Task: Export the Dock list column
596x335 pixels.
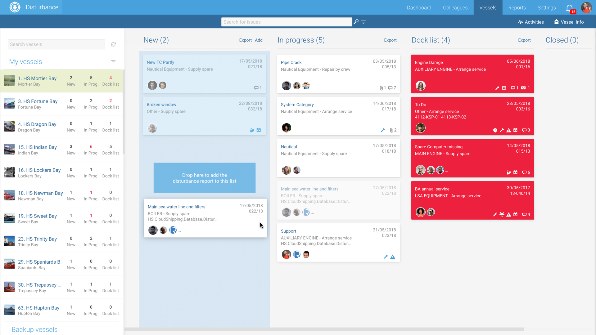Action: coord(524,40)
